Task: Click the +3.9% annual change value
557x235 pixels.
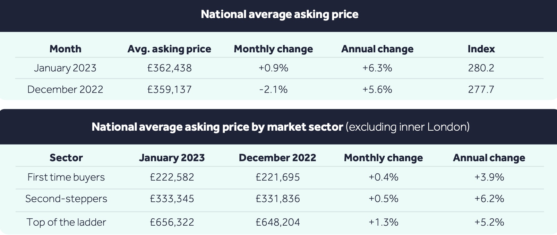Action: (x=489, y=177)
